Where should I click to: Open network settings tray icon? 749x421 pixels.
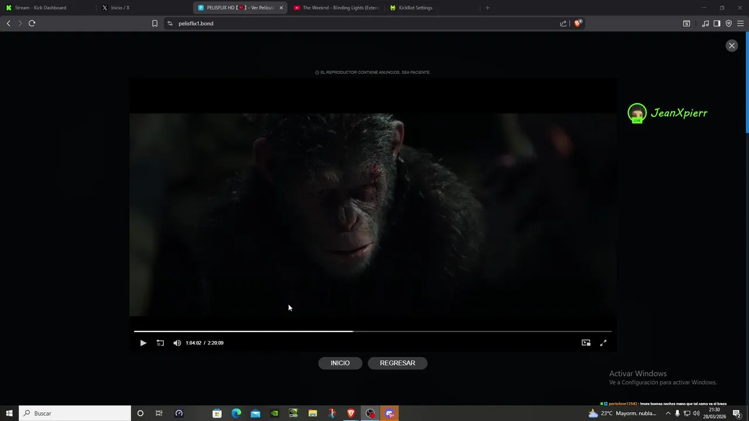point(687,413)
